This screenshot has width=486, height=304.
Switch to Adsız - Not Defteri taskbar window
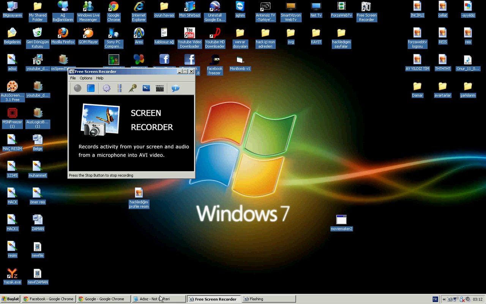point(158,299)
